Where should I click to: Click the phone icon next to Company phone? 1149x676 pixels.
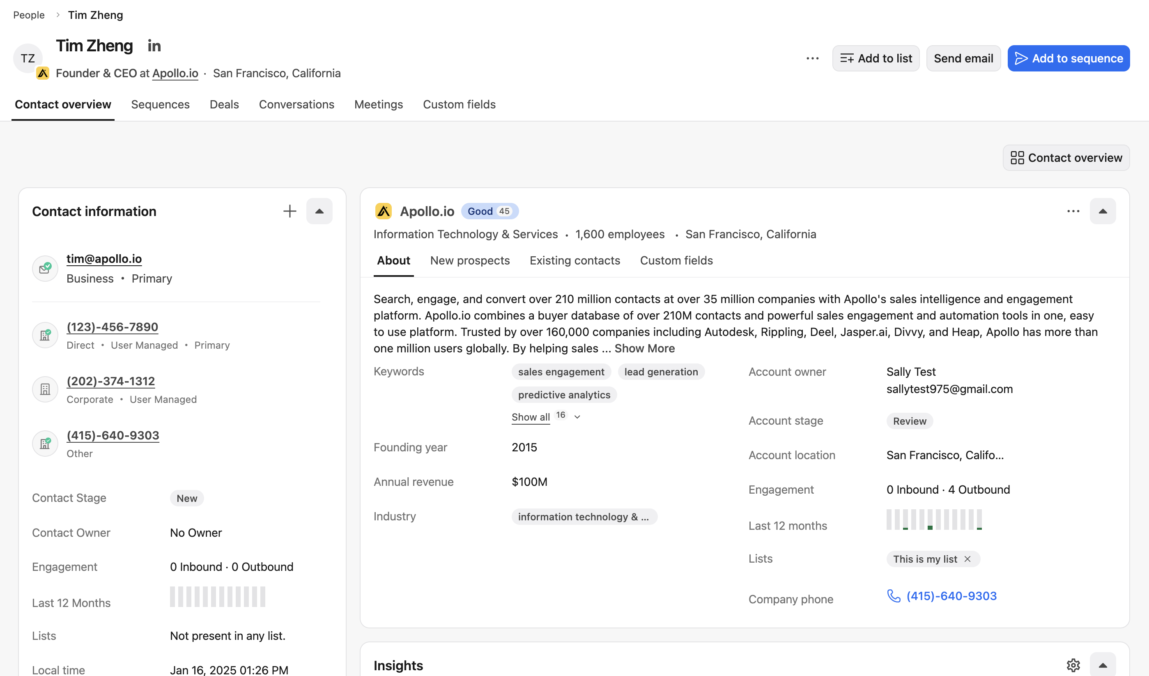[x=893, y=596]
